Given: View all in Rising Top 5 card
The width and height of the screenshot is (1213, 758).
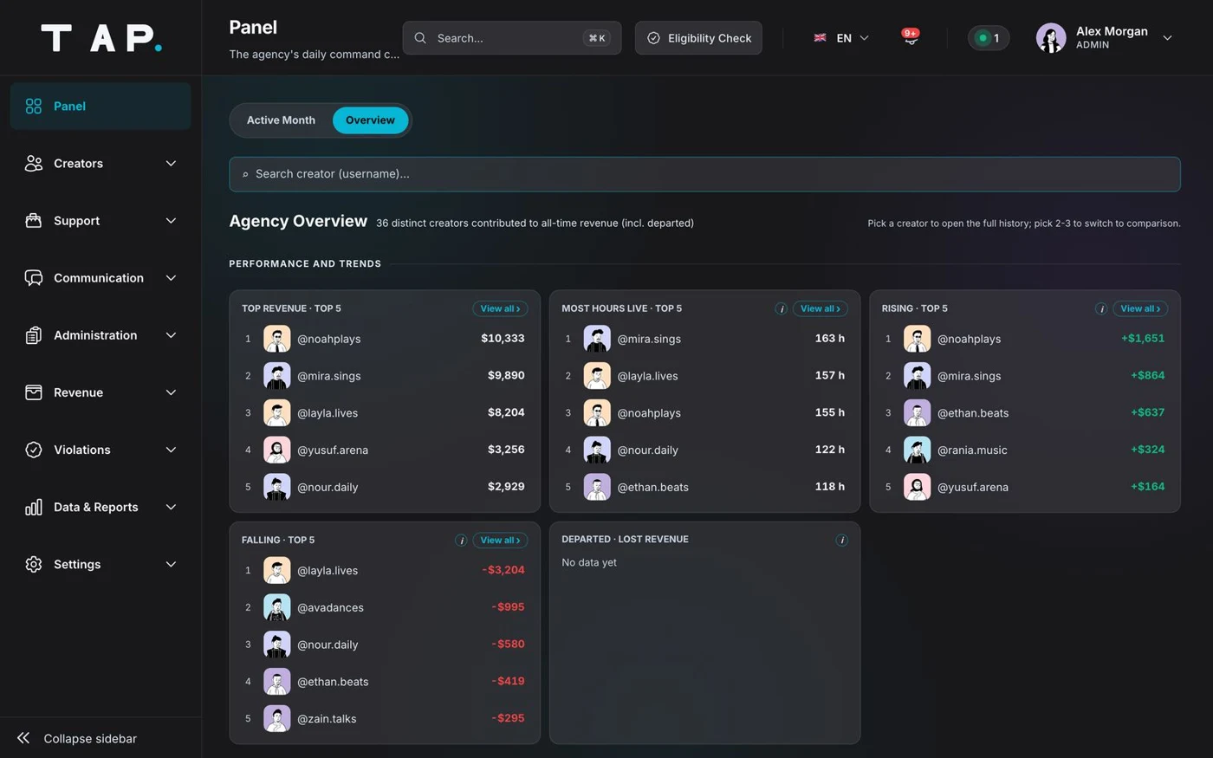Looking at the screenshot, I should click(1140, 308).
